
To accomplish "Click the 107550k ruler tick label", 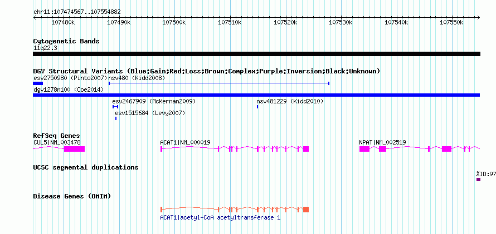I will (452, 22).
